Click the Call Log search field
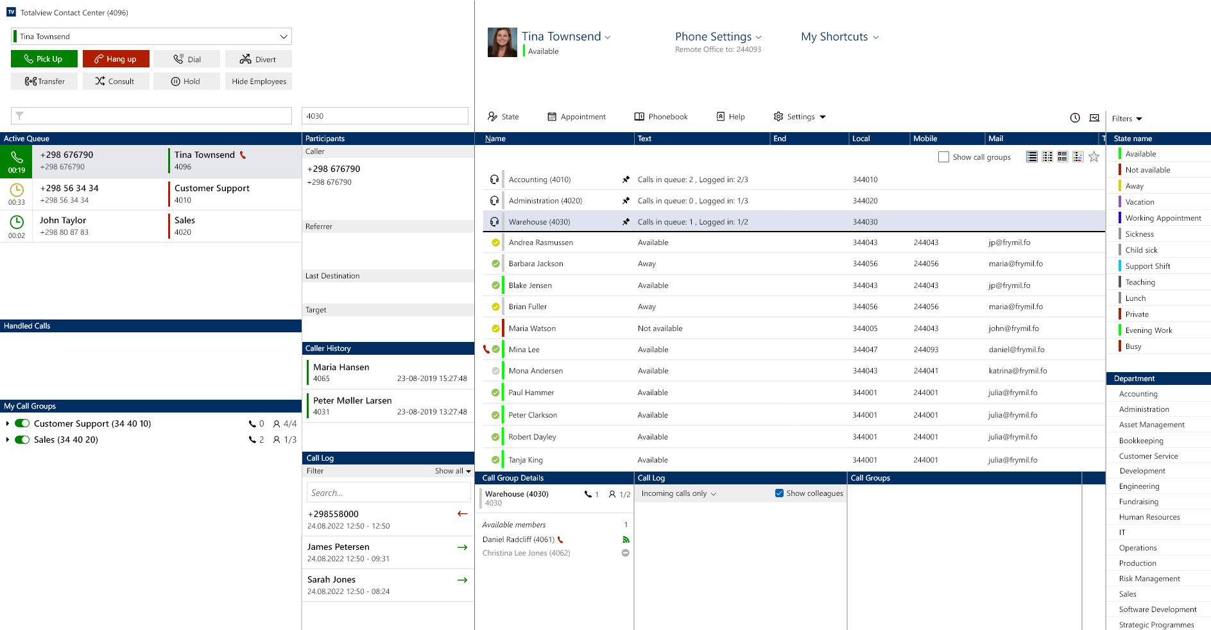 389,493
